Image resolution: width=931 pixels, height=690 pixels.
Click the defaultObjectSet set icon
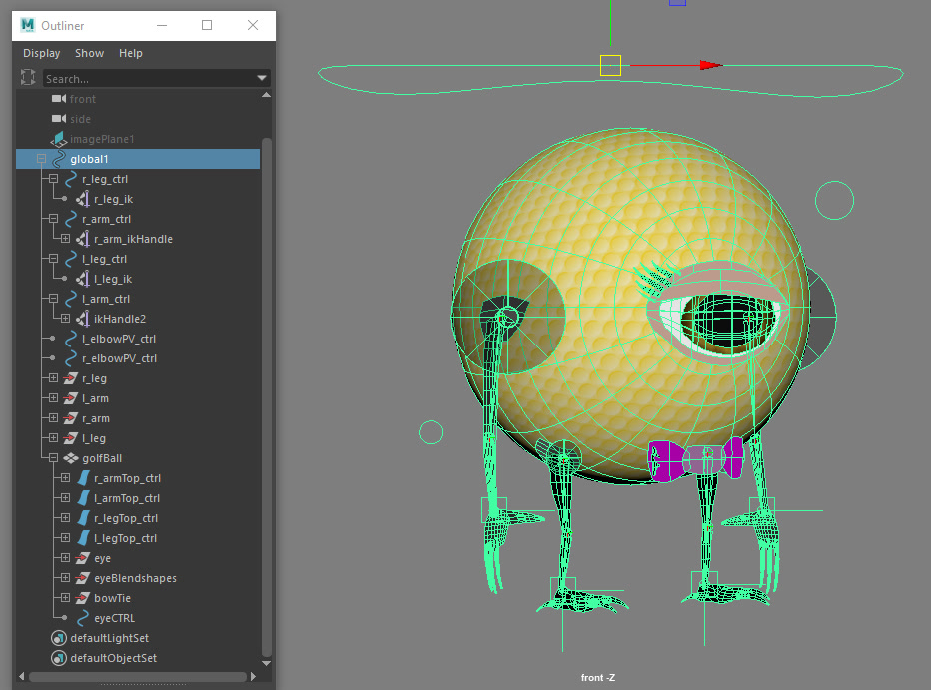(x=56, y=657)
